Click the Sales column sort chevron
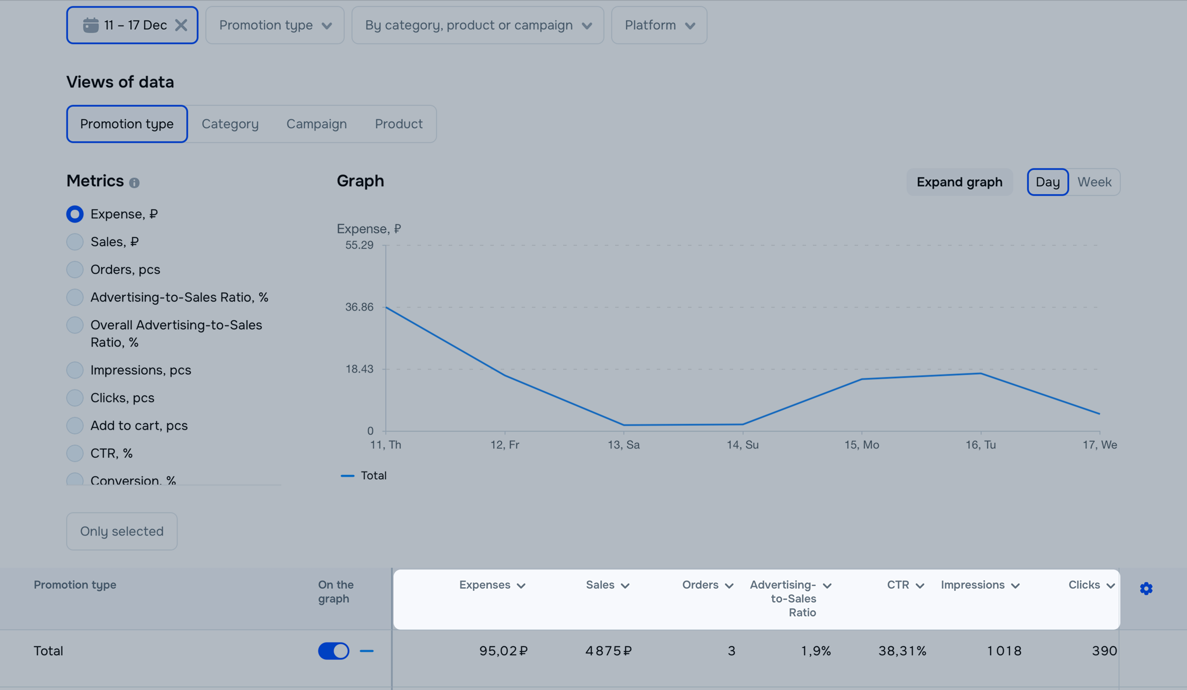1187x690 pixels. [x=625, y=585]
